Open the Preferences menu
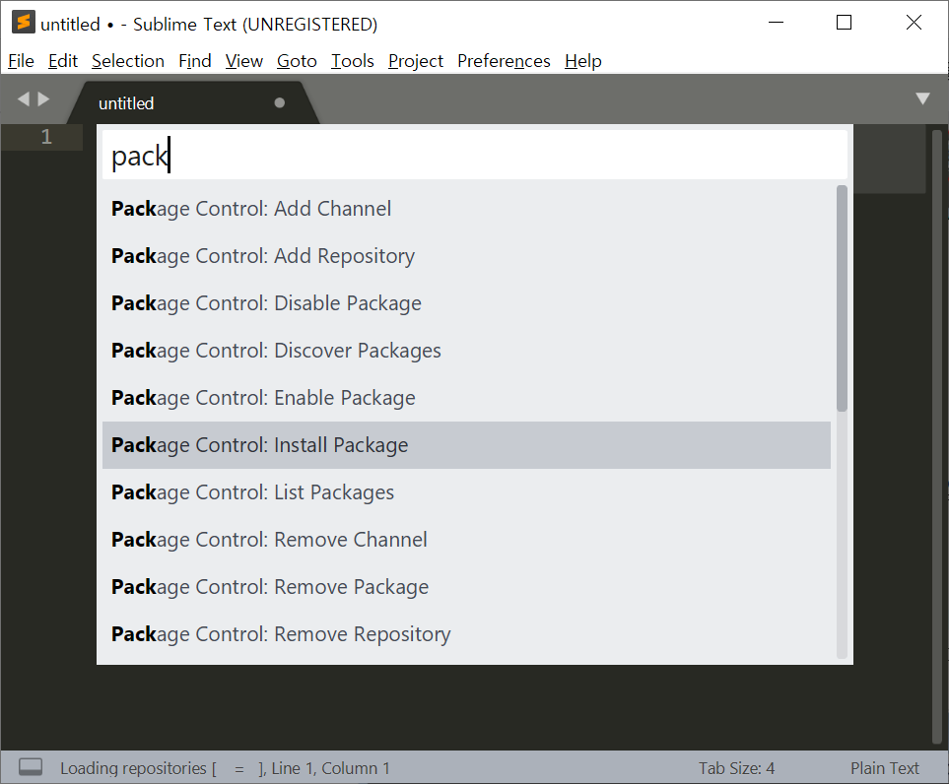Image resolution: width=949 pixels, height=784 pixels. pyautogui.click(x=504, y=61)
